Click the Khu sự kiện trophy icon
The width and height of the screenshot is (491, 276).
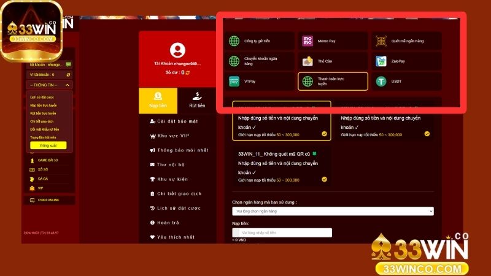click(152, 179)
